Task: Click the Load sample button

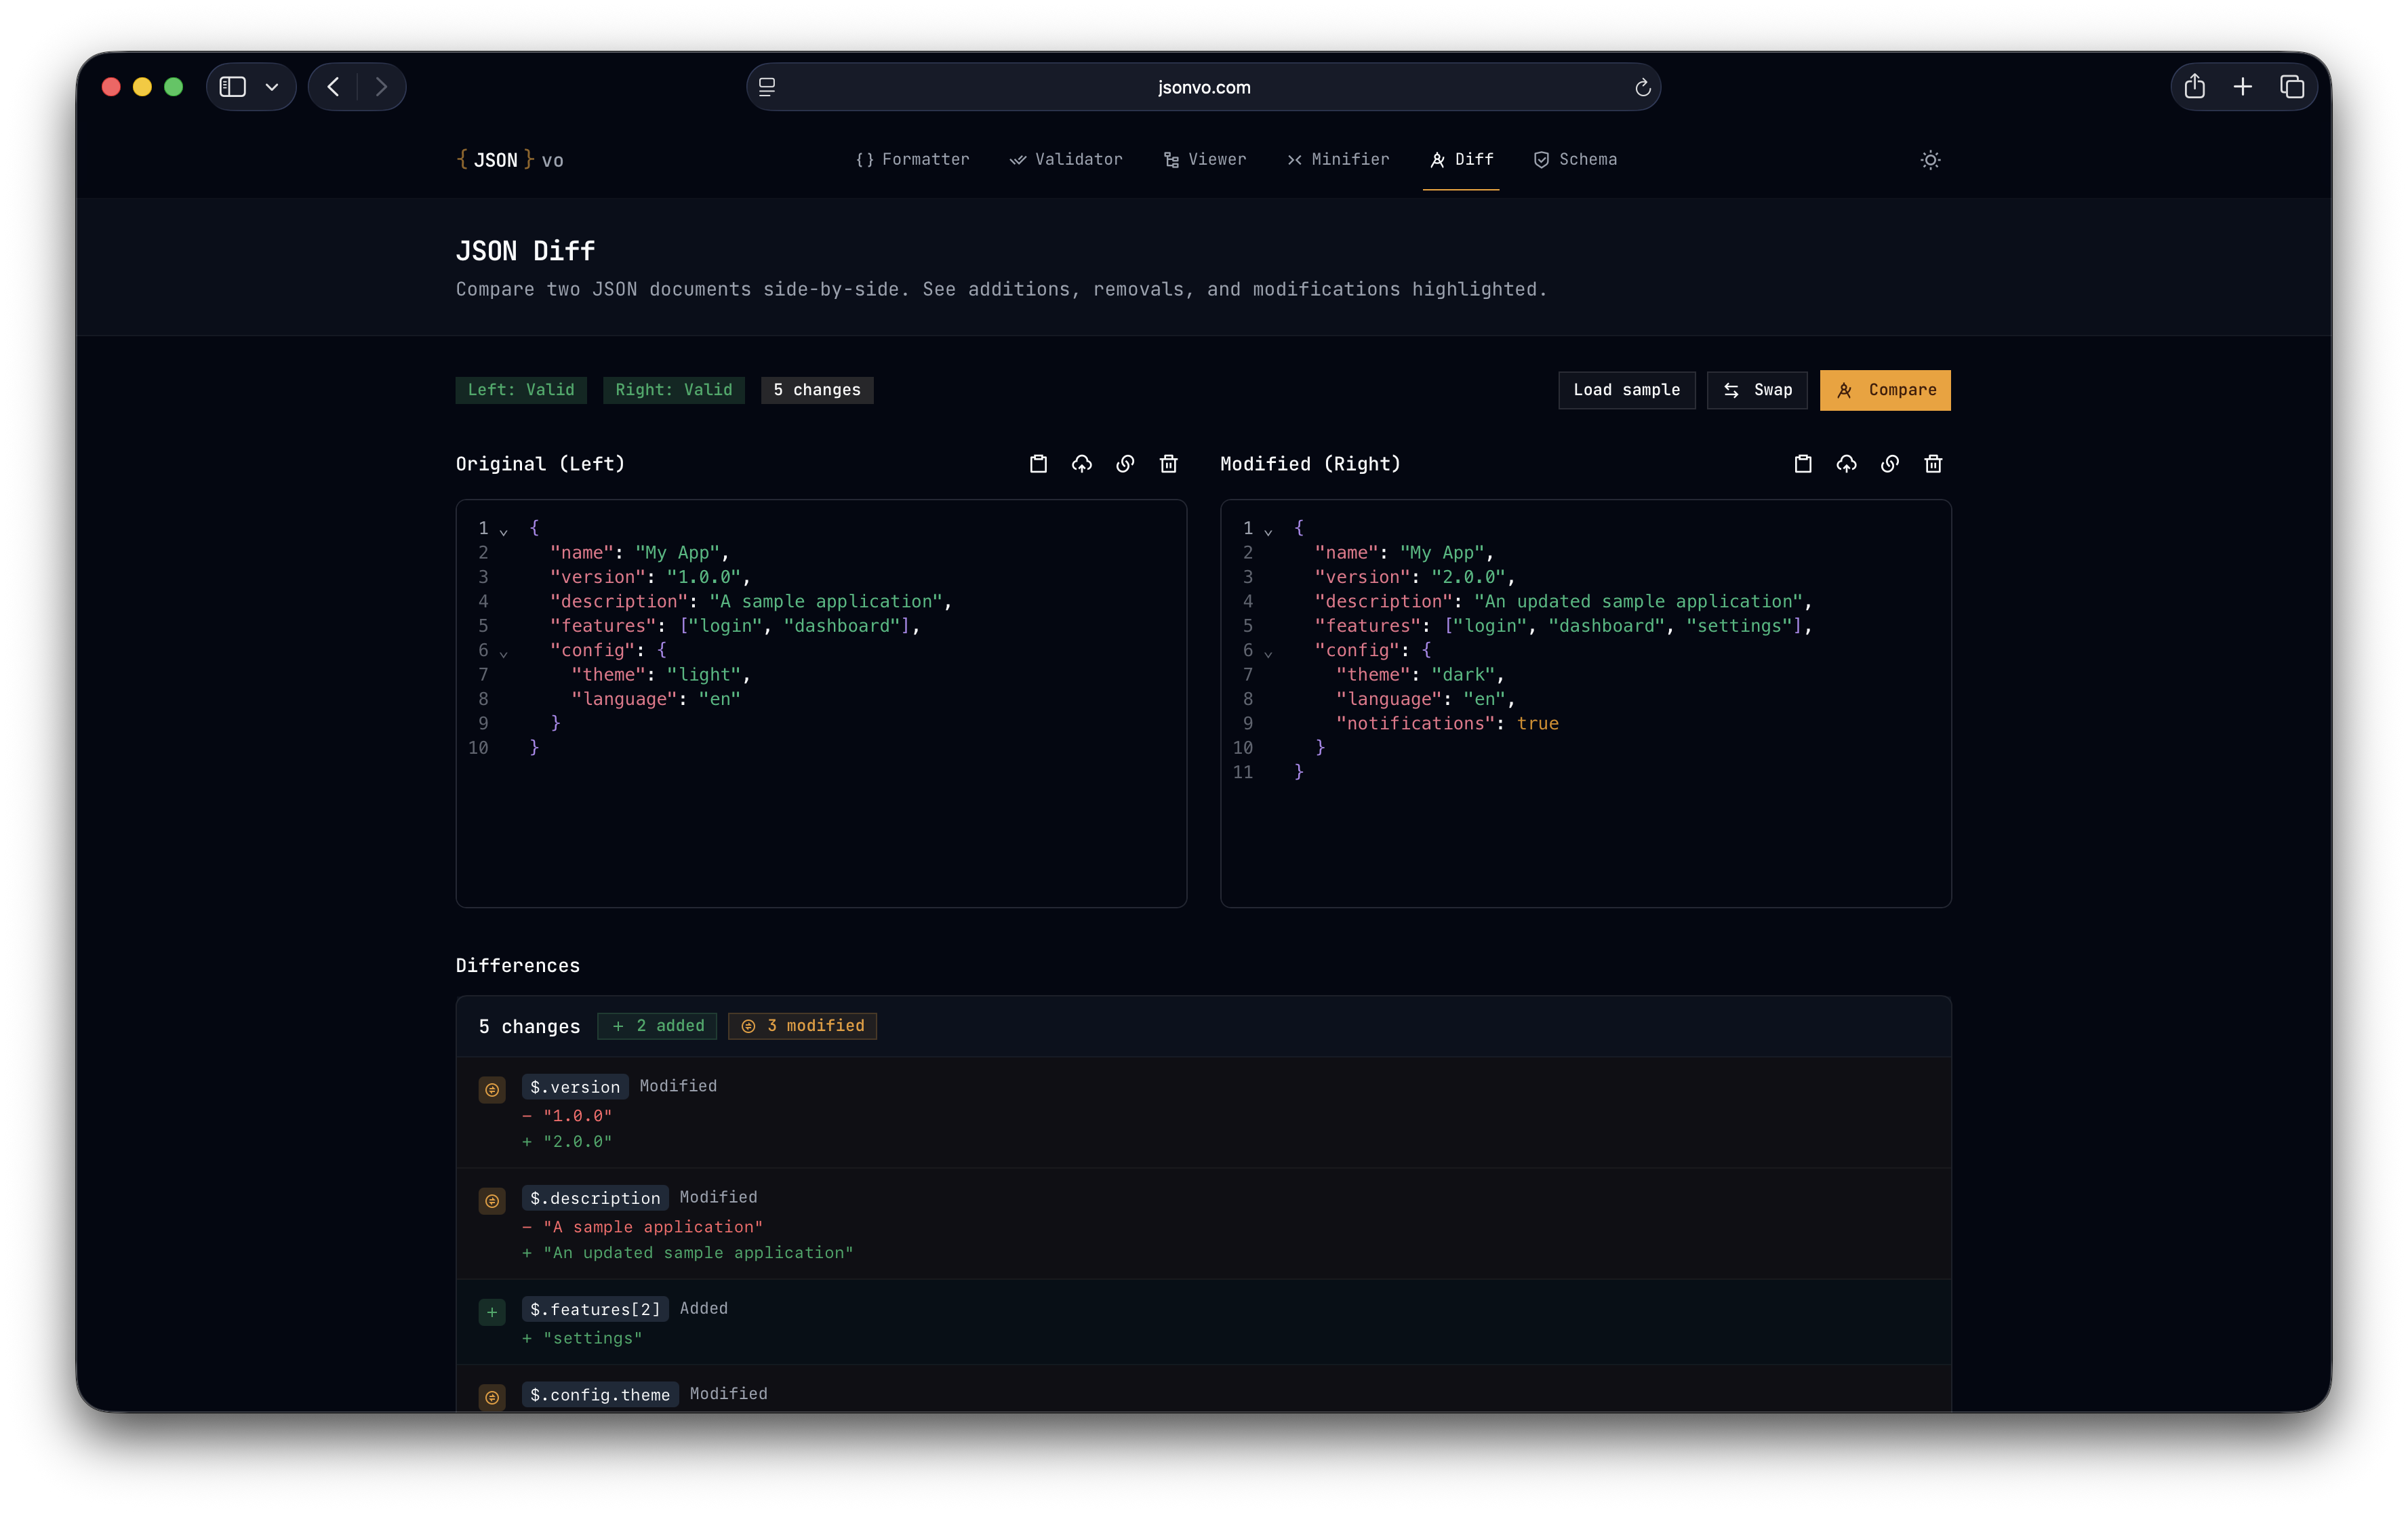Action: (1626, 390)
